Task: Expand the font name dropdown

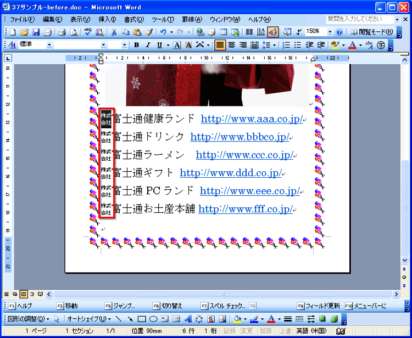Action: (103, 45)
